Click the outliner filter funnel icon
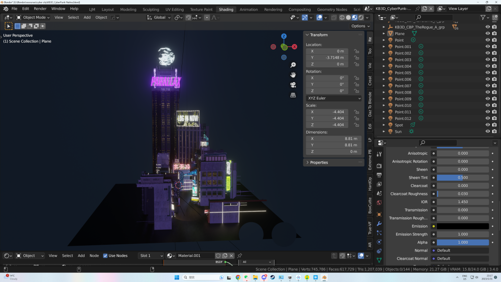The image size is (501, 282). click(x=483, y=17)
